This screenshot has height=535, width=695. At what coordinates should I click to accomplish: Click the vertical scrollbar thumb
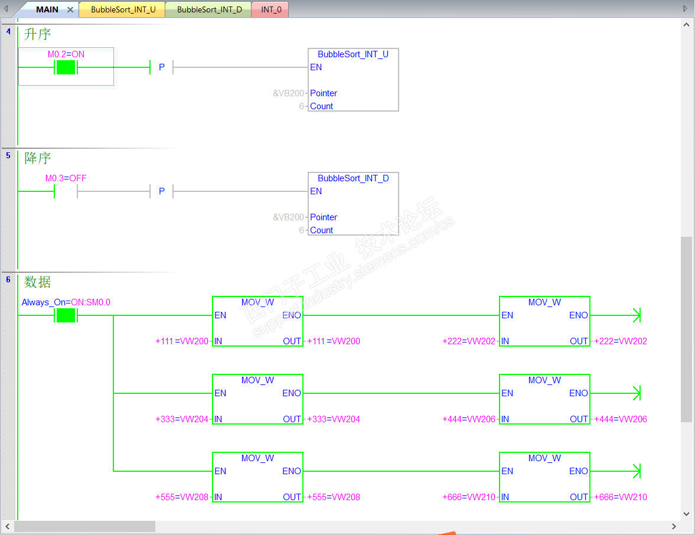[x=686, y=330]
